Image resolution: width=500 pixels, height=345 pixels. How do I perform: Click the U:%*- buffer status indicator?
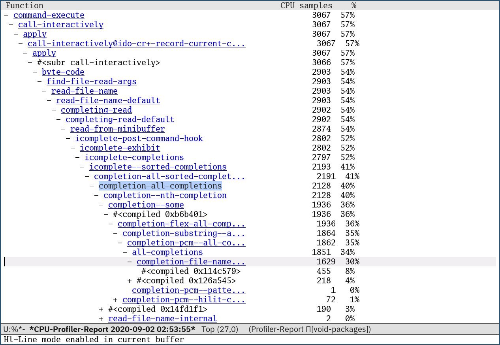[x=14, y=329]
